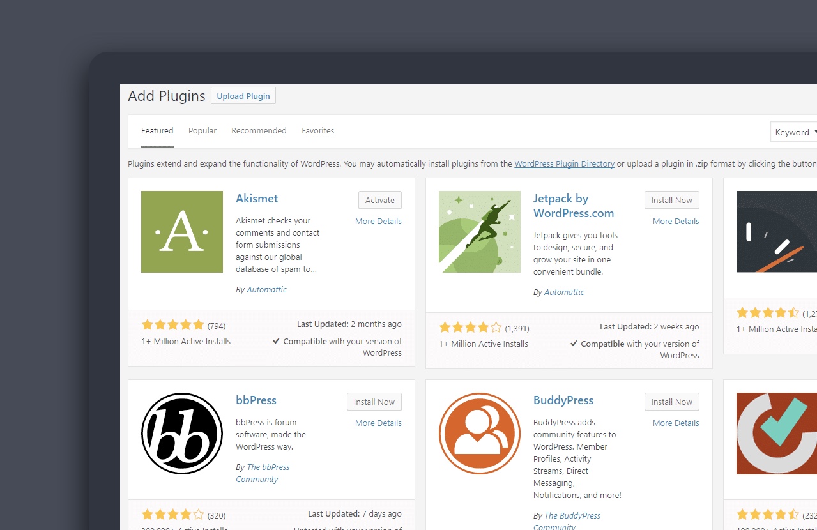Viewport: 817px width, 530px height.
Task: Open the Jetpack plugin icon
Action: click(480, 232)
